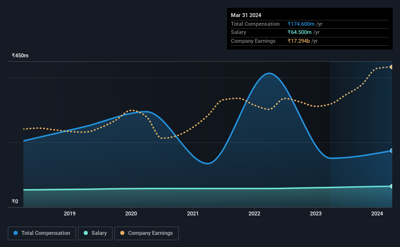Click the 2022 x-axis label
Viewport: 400px width, 247px height.
click(254, 213)
